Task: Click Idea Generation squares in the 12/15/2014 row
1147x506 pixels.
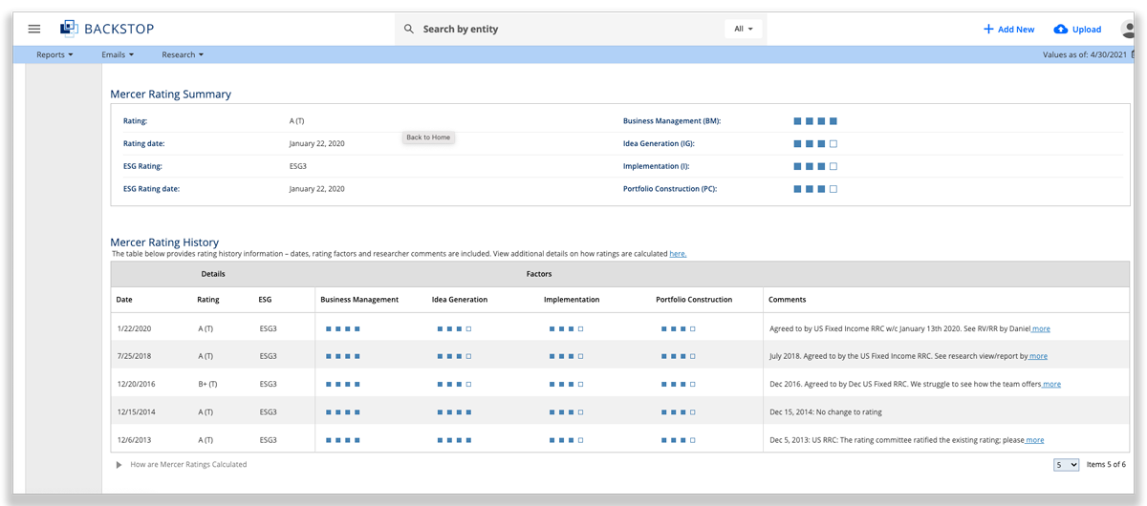Action: pyautogui.click(x=454, y=412)
